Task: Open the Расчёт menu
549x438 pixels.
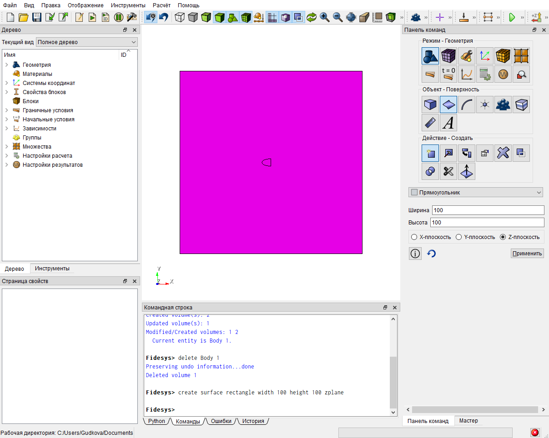Action: click(x=161, y=5)
